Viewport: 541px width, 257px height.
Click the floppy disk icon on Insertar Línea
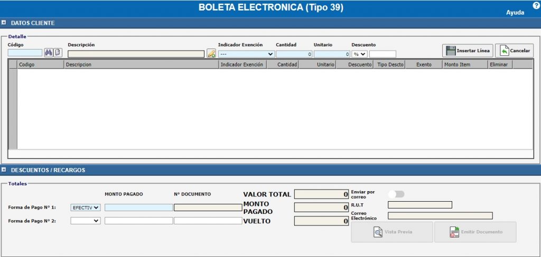click(x=451, y=51)
